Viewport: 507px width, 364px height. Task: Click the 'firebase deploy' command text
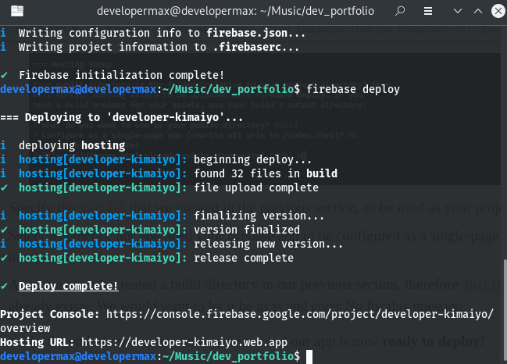(353, 89)
